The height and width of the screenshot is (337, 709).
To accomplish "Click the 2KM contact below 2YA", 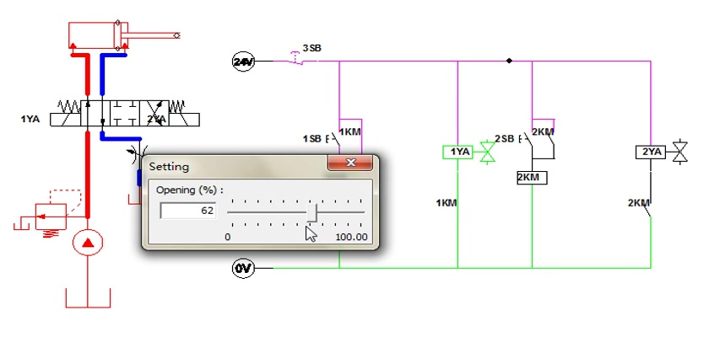I will (650, 208).
